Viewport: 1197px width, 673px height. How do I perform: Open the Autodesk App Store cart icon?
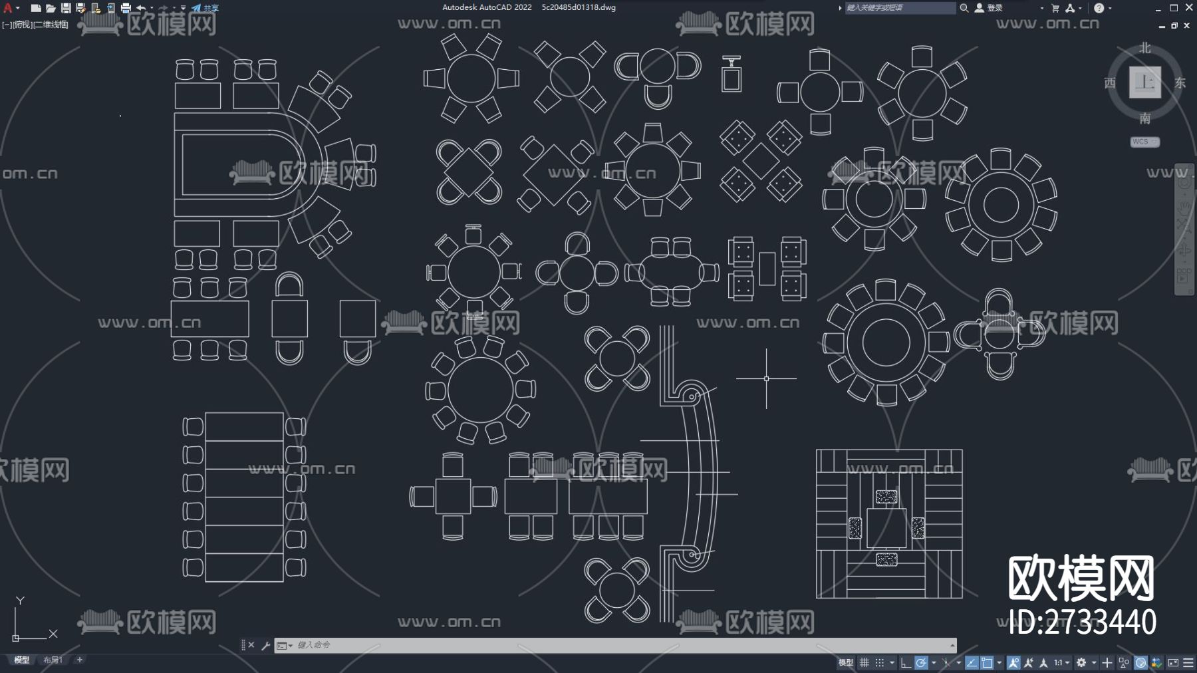pyautogui.click(x=1055, y=8)
